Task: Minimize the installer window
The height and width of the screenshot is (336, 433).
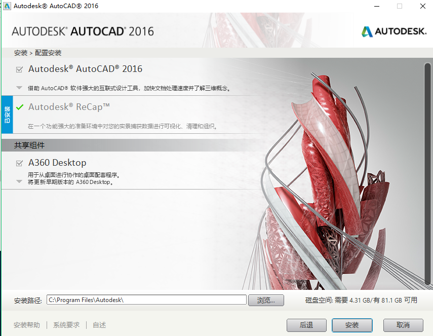Action: click(377, 6)
